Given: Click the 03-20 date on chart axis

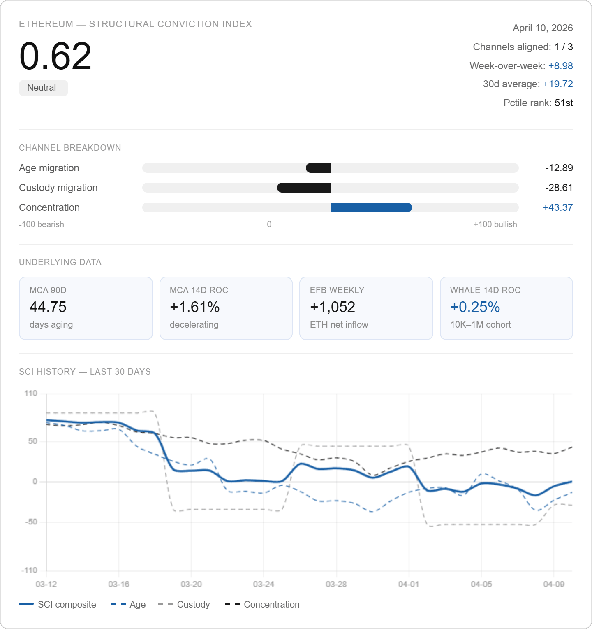Looking at the screenshot, I should point(191,584).
